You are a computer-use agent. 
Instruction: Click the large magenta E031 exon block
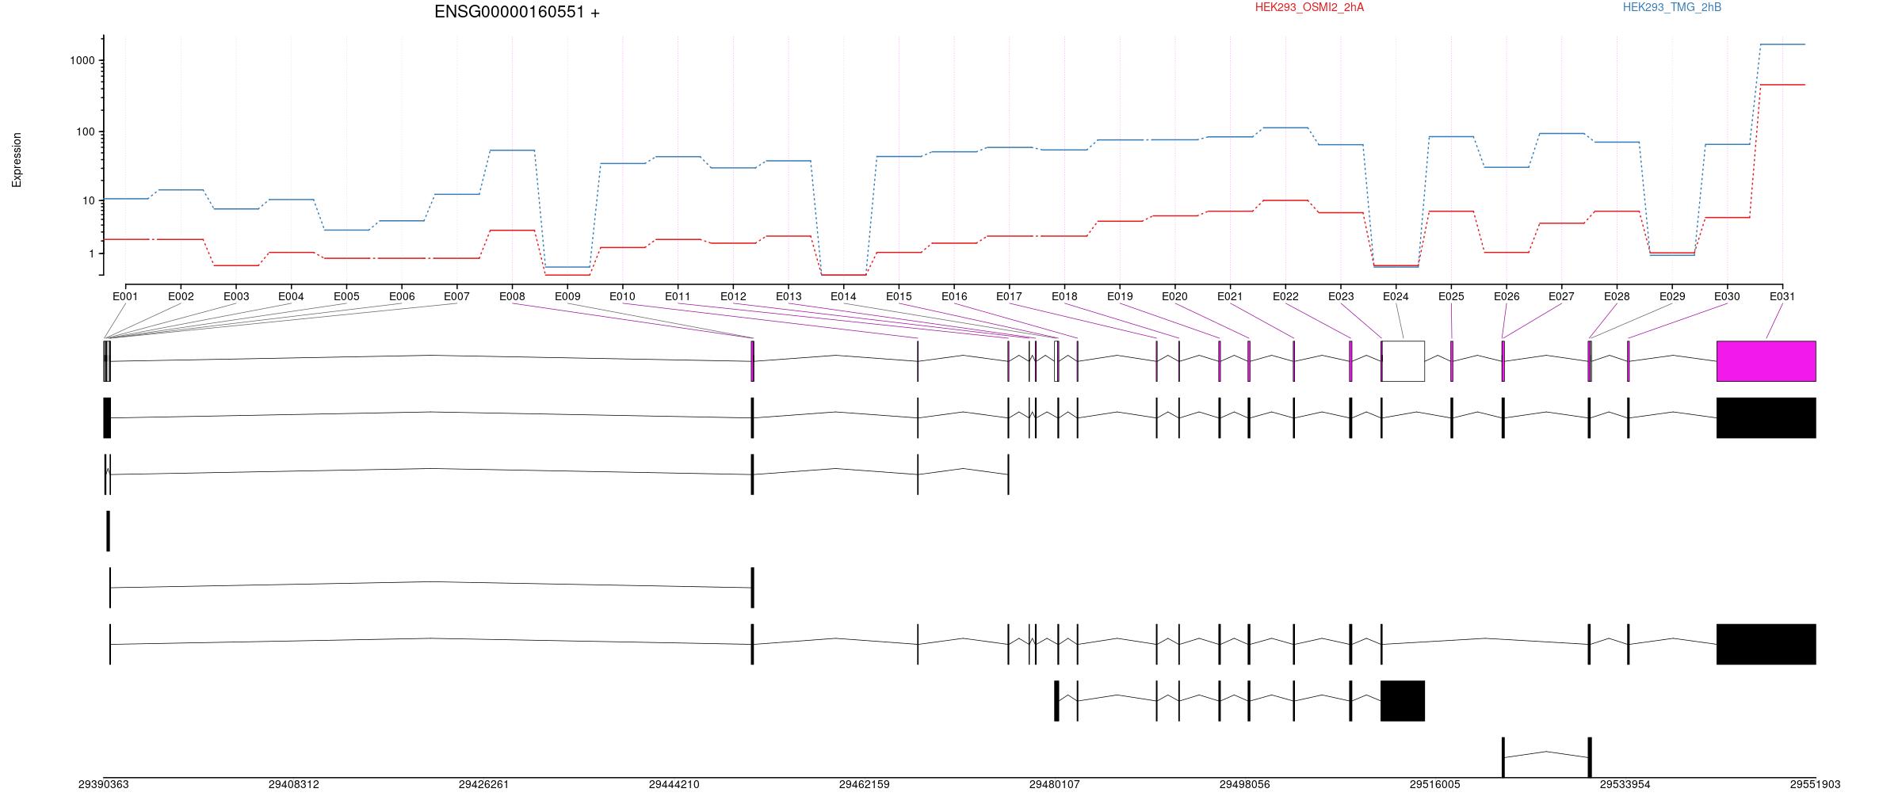1766,361
